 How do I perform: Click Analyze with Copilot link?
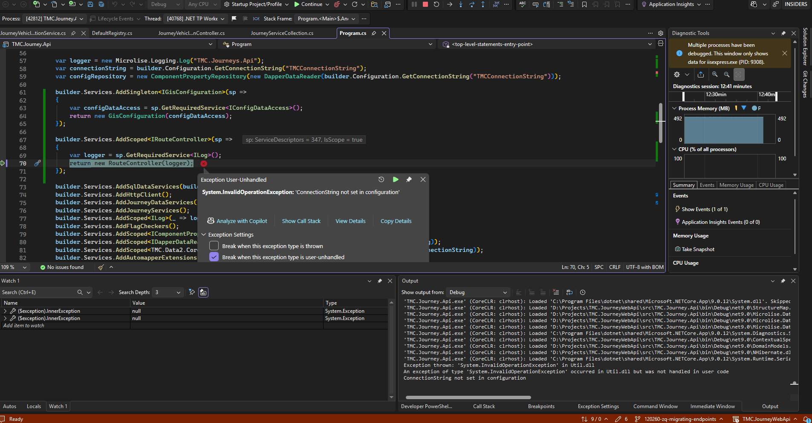click(237, 221)
